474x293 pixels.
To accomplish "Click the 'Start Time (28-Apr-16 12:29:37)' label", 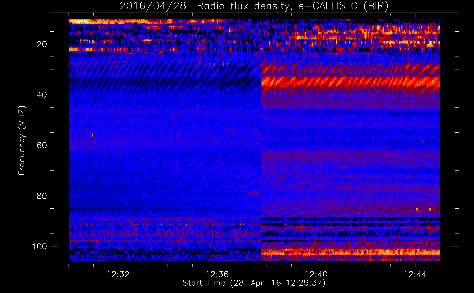I will [x=254, y=283].
